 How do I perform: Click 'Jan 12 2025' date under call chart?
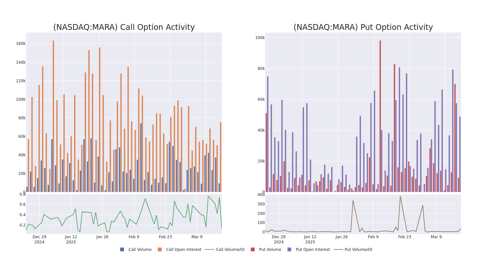71,240
